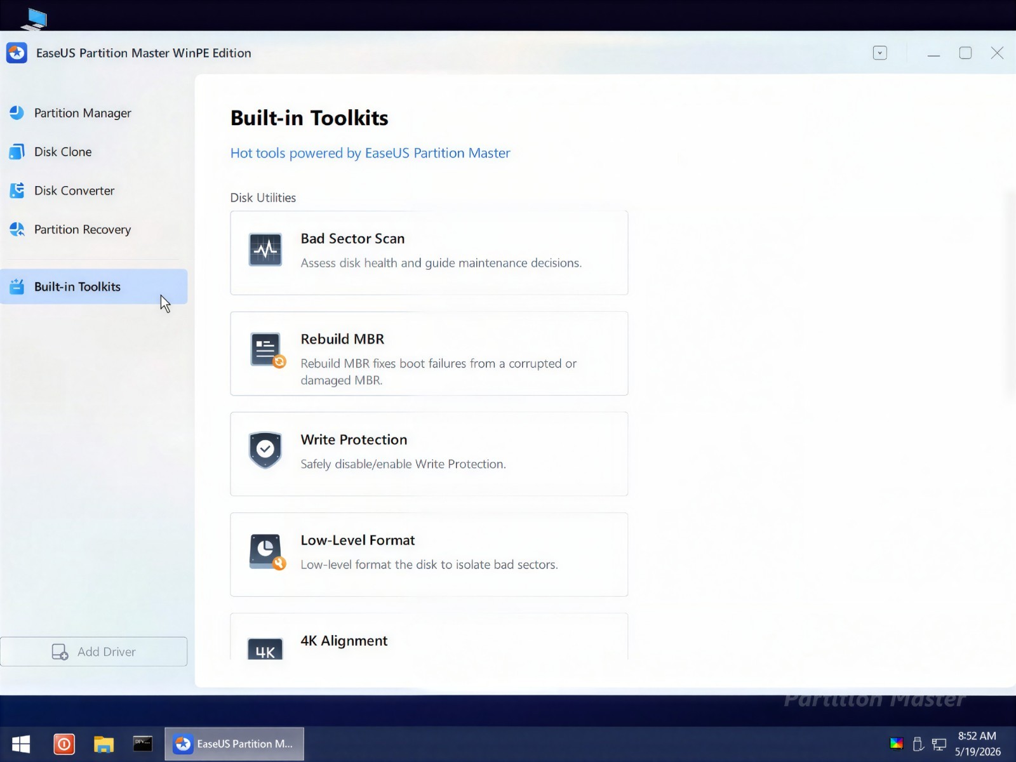
Task: Open the Bad Sector Scan tool icon
Action: [265, 250]
